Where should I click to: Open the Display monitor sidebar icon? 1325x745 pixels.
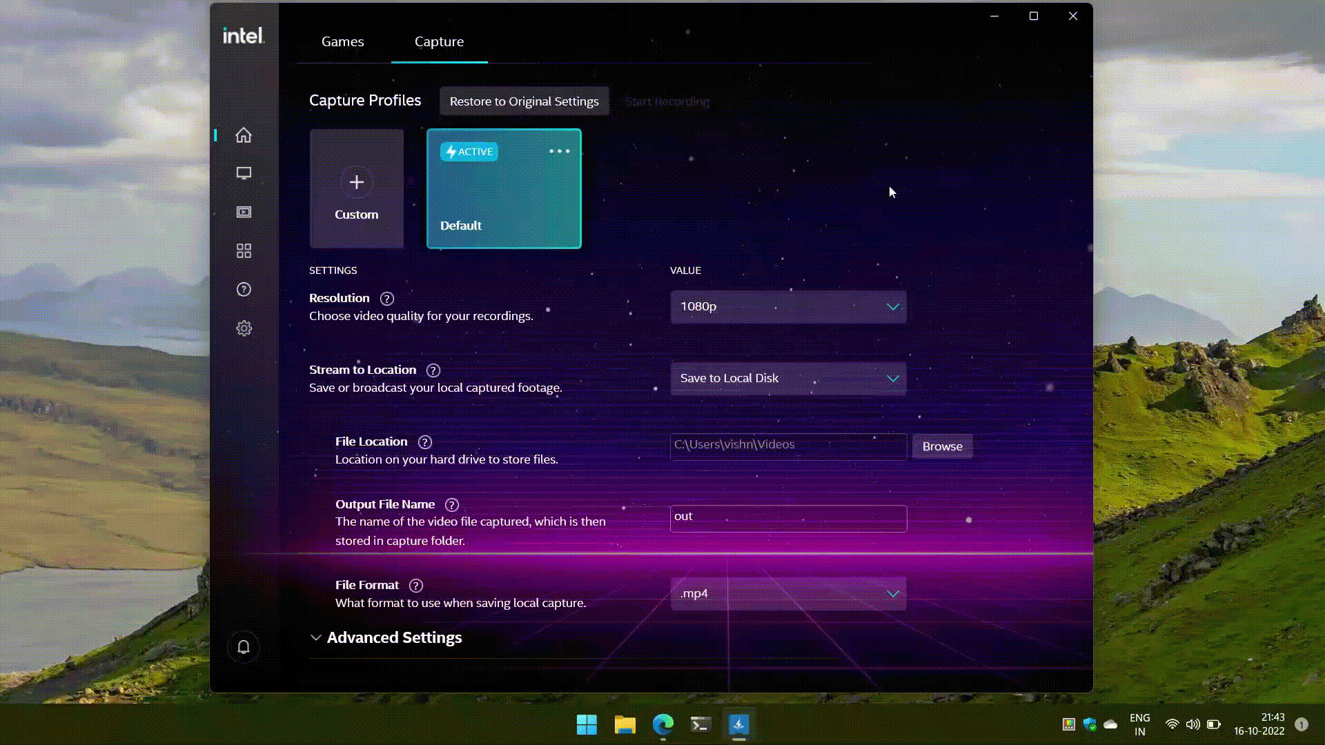tap(244, 173)
